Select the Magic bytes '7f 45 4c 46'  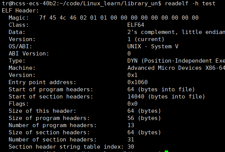(x=58, y=18)
